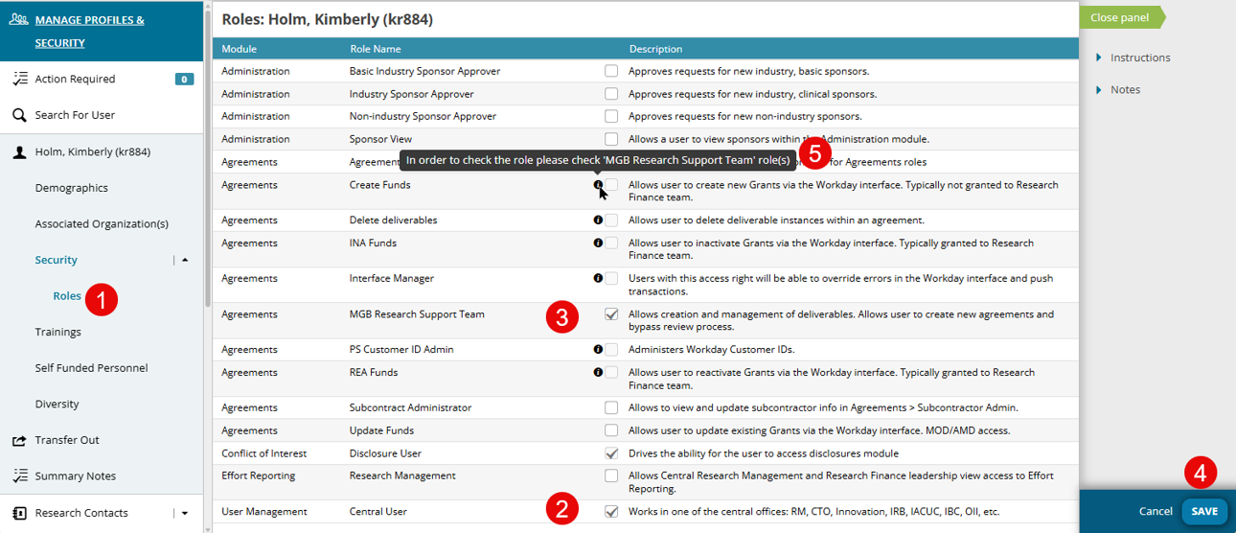
Task: Click the Research Contacts icon
Action: [19, 513]
